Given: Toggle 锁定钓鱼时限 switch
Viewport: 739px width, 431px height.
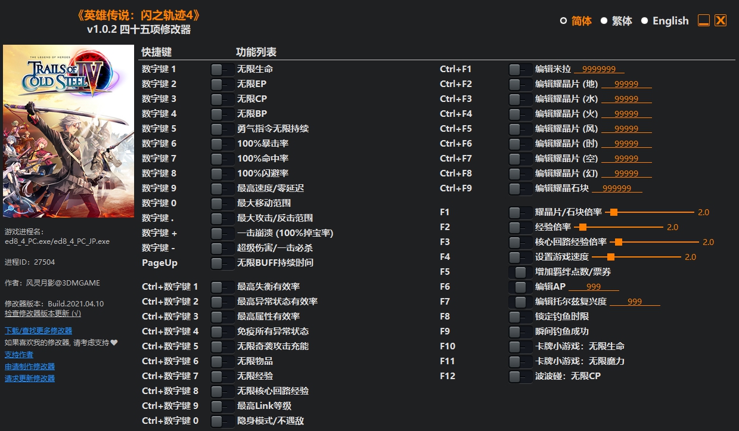Looking at the screenshot, I should pos(520,317).
